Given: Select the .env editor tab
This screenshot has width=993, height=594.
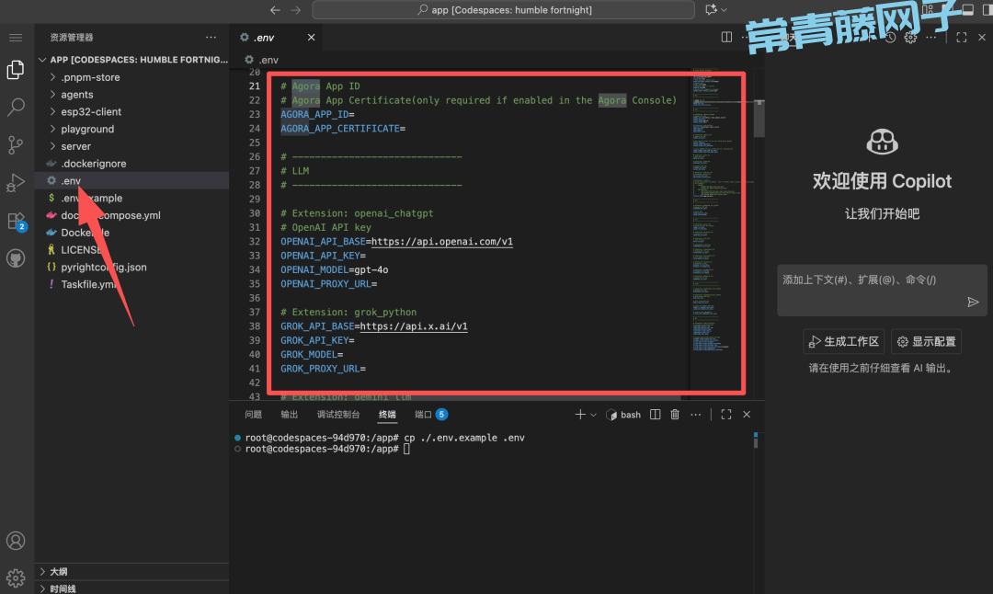Looking at the screenshot, I should [276, 38].
